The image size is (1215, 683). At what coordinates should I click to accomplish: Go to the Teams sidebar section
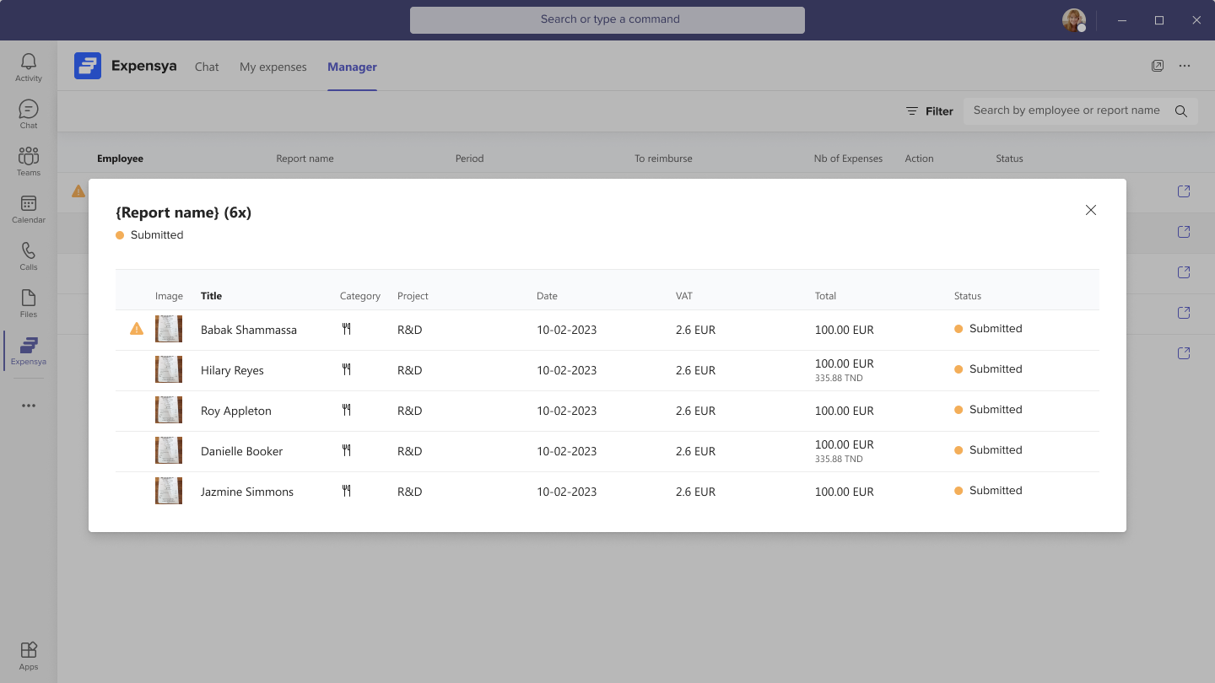click(29, 162)
